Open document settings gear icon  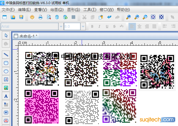(32, 17)
